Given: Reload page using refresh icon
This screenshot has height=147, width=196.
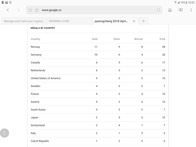Looking at the screenshot, I should click(x=158, y=10).
